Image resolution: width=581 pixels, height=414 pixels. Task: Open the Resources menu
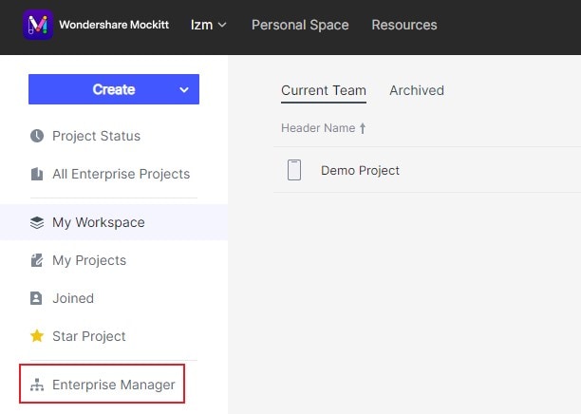coord(404,25)
